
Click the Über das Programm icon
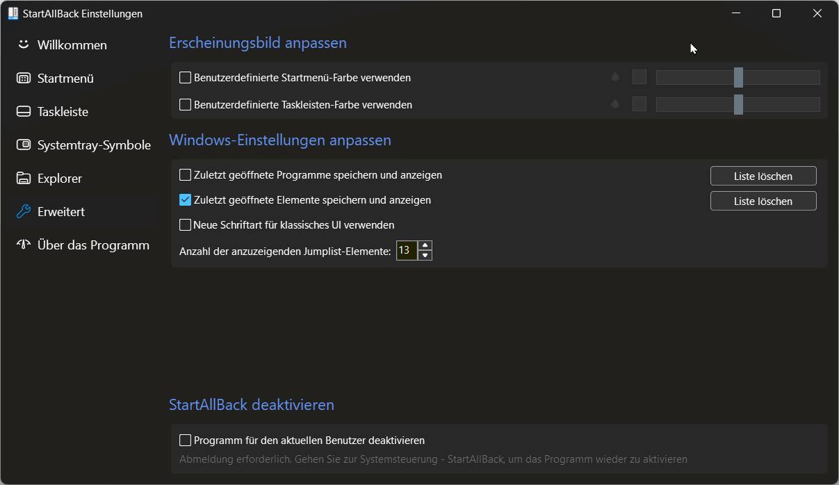pos(24,245)
